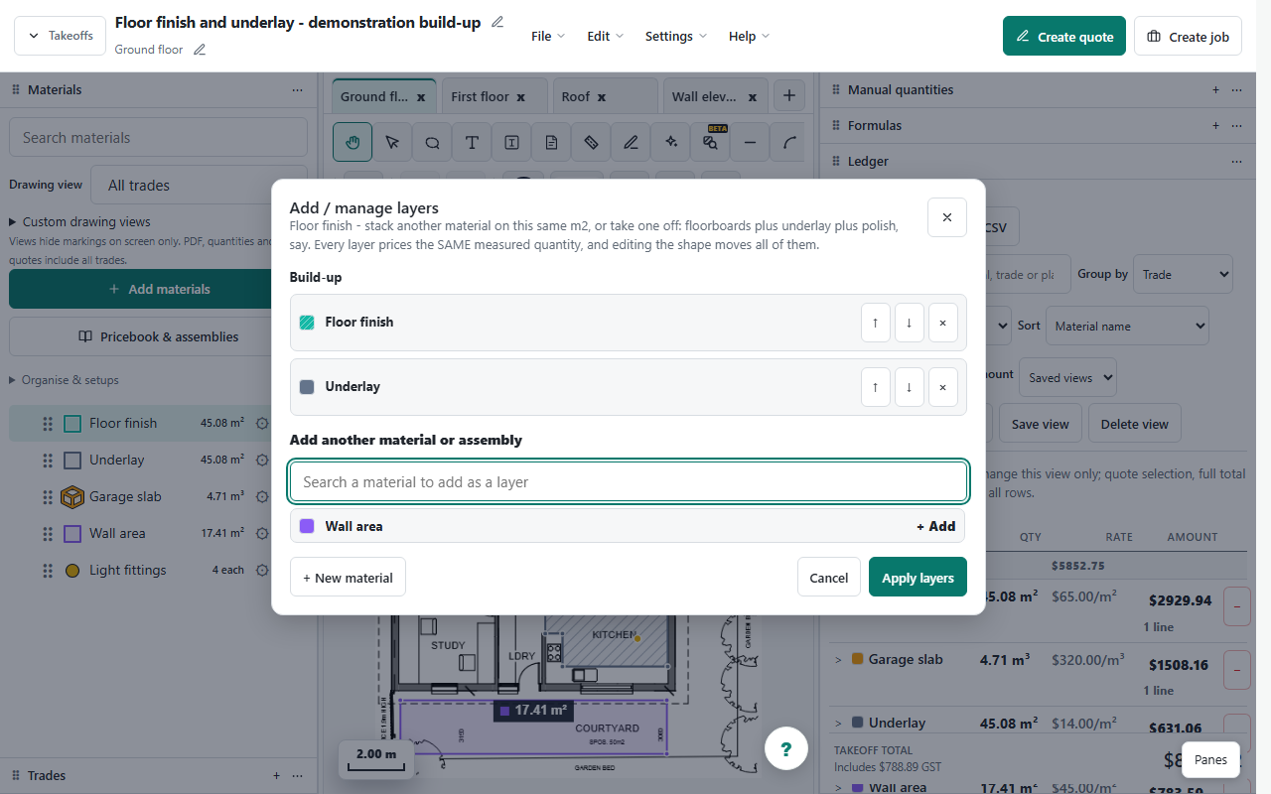Move Floor finish layer down

[909, 323]
